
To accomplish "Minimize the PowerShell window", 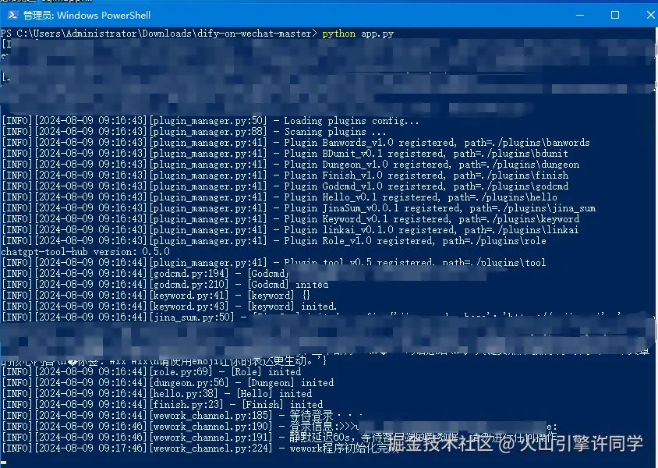I will (580, 15).
